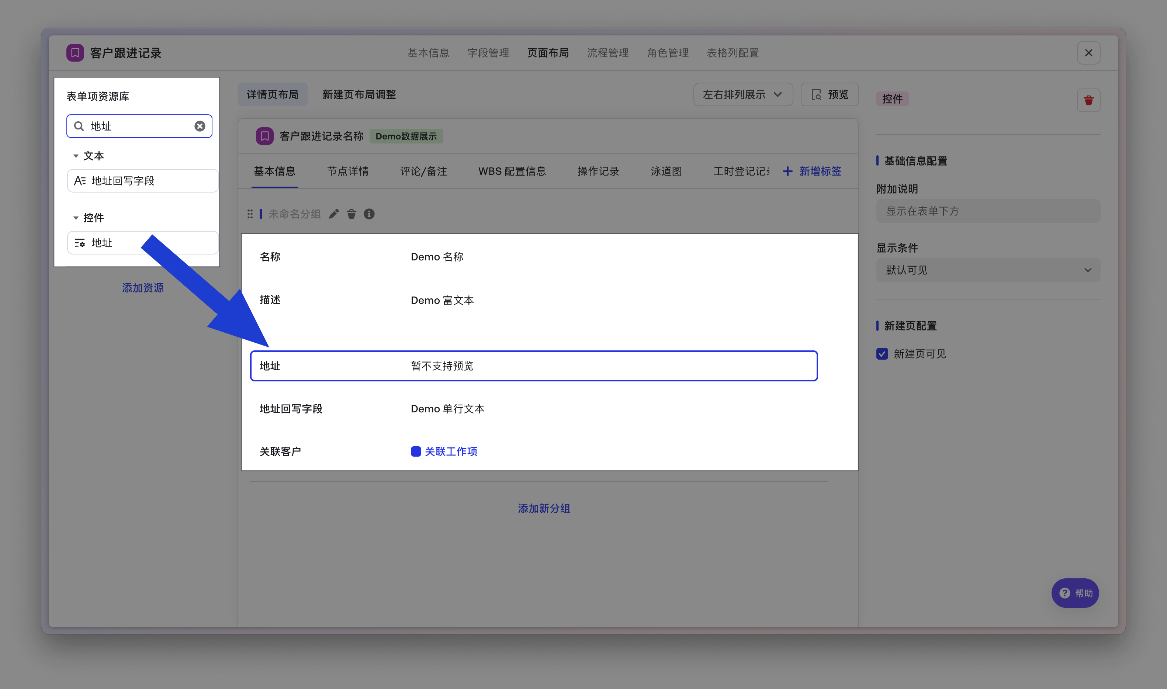Collapse the 文本 section in resource library
Viewport: 1167px width, 689px height.
[76, 156]
